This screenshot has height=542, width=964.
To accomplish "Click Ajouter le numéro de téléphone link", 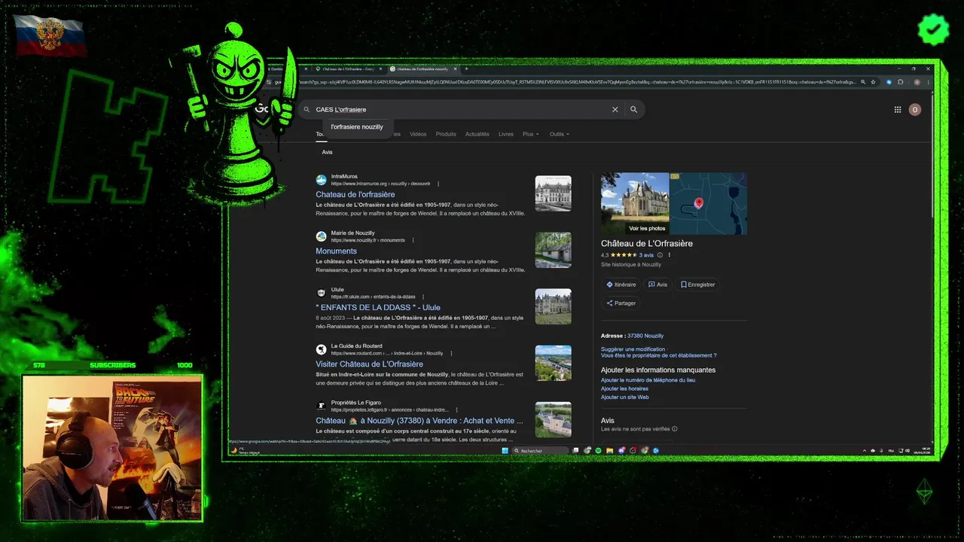I will [648, 380].
